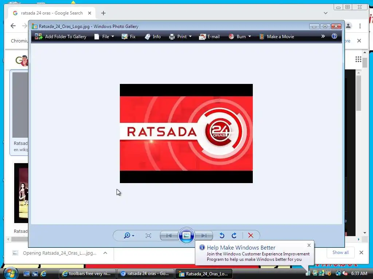This screenshot has width=373, height=279.
Task: Click the Ratsada 24 Oras logo image
Action: [186, 133]
